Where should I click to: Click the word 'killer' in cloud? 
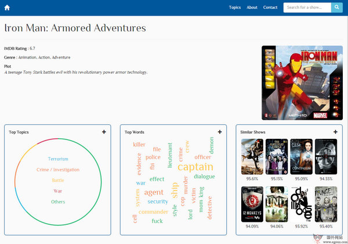click(x=139, y=145)
